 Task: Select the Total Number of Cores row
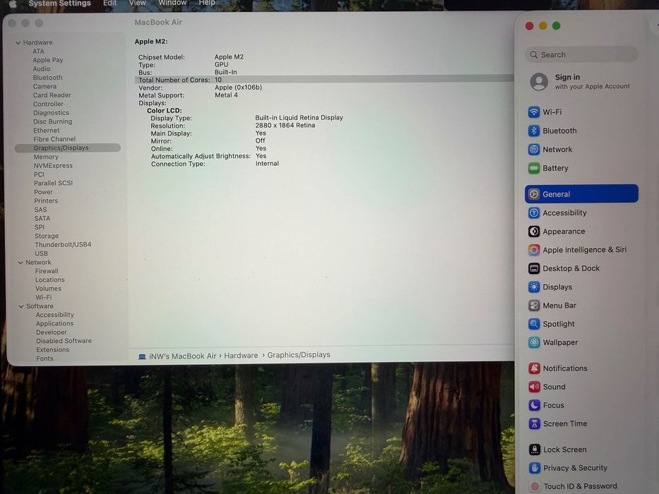[324, 80]
